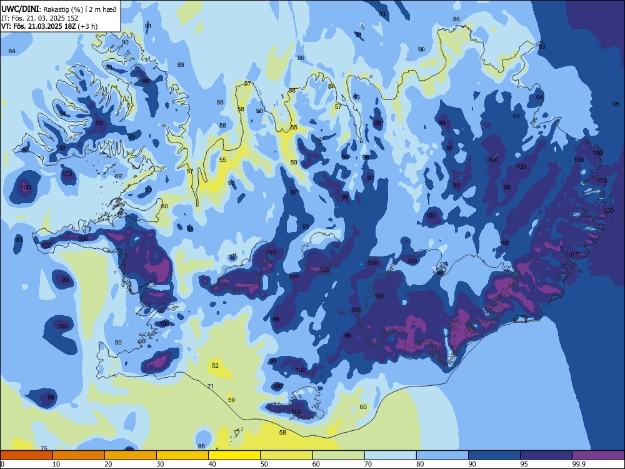Click the 50–60% pale yellow legend swatch
The image size is (625, 469).
[287, 455]
